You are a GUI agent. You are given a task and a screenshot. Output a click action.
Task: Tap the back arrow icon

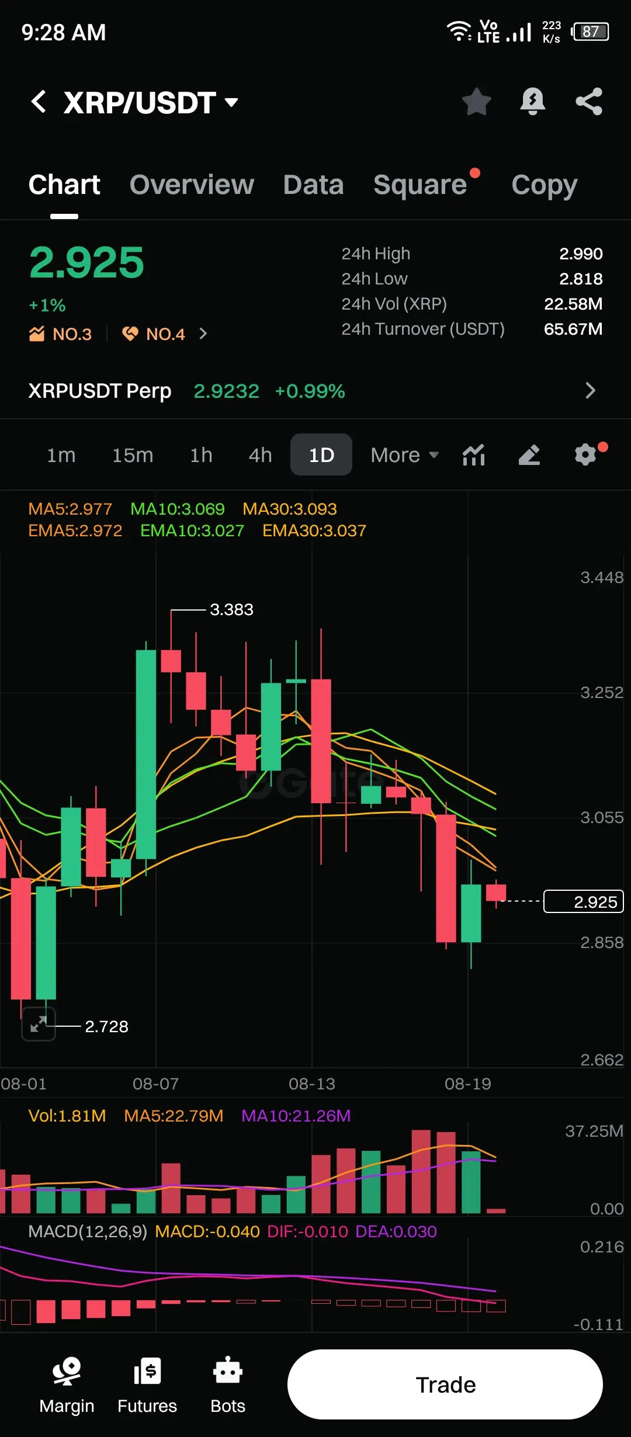pos(39,102)
